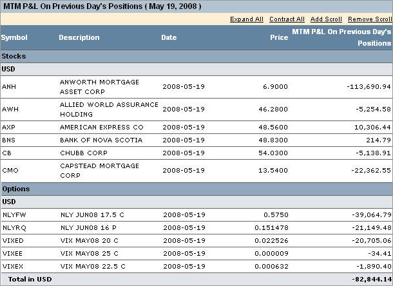The width and height of the screenshot is (393, 286).
Task: Click the Price column header
Action: tap(279, 37)
